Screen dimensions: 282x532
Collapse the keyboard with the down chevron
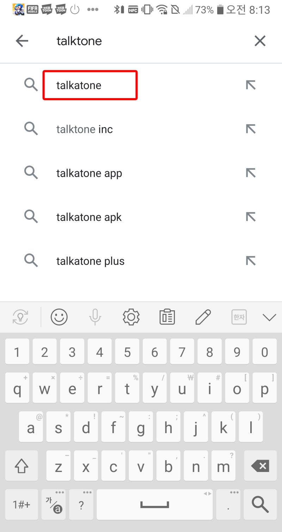pyautogui.click(x=269, y=317)
